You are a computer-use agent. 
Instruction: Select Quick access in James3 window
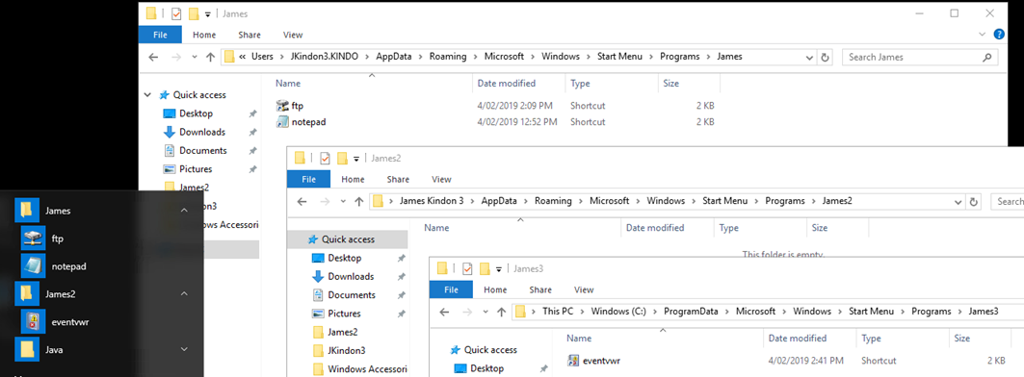(x=491, y=350)
